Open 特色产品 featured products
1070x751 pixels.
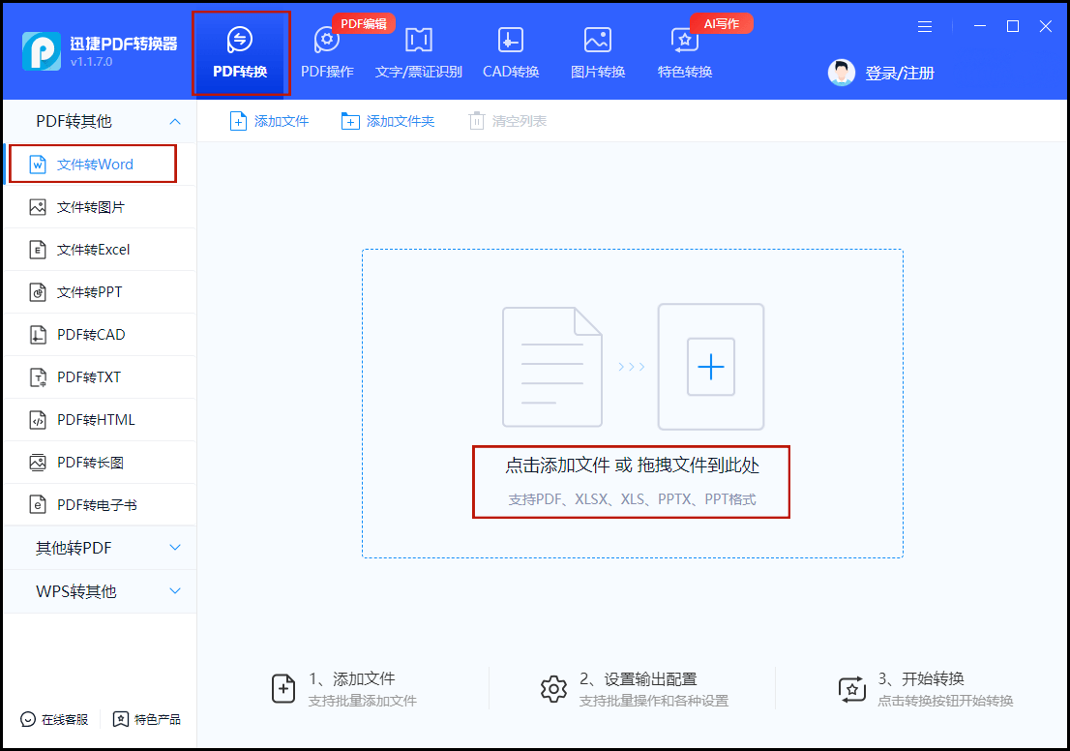[x=147, y=720]
